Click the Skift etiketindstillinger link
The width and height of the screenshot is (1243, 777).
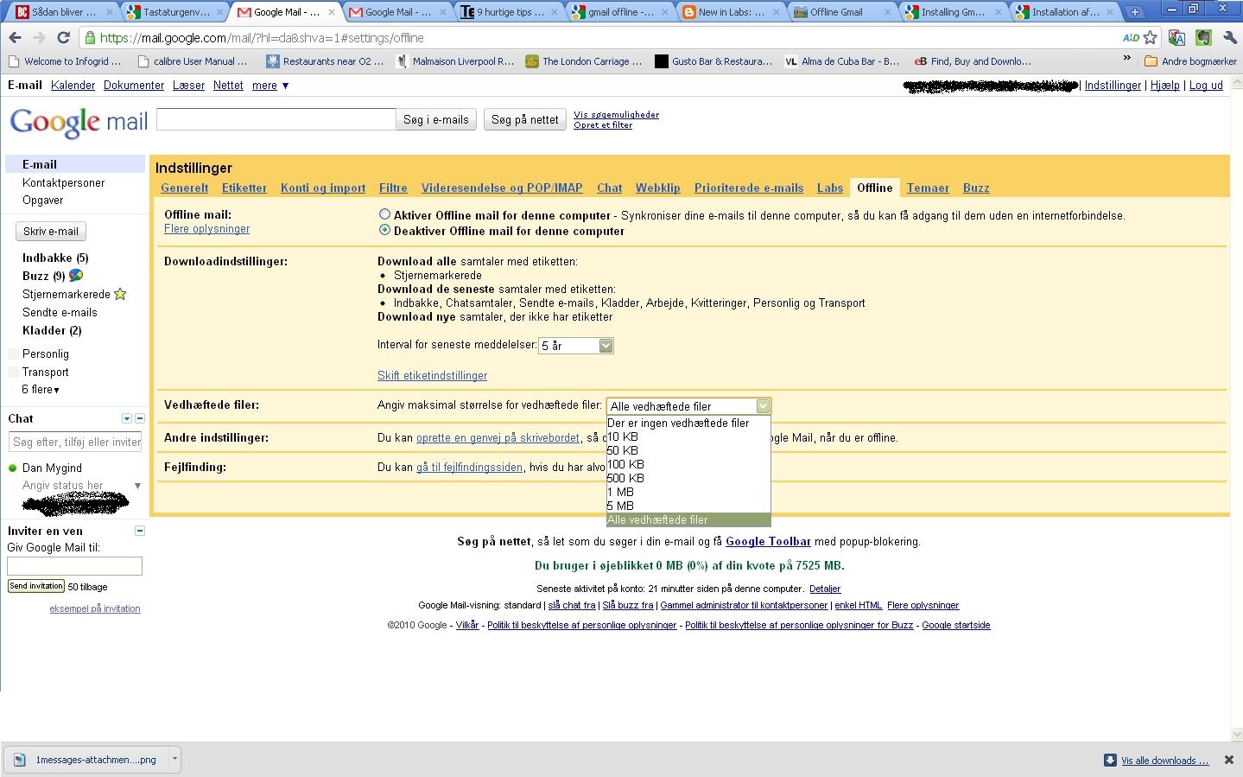(x=432, y=376)
